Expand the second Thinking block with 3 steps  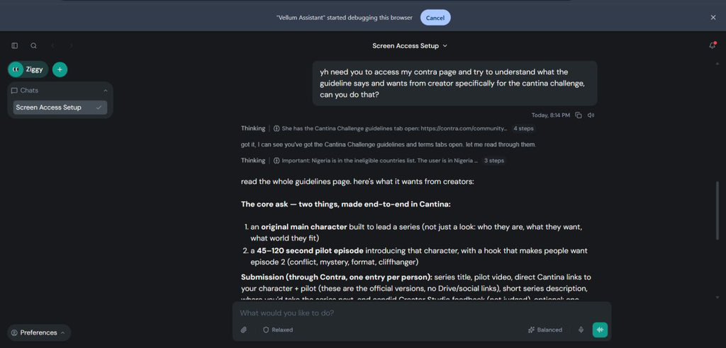click(373, 161)
